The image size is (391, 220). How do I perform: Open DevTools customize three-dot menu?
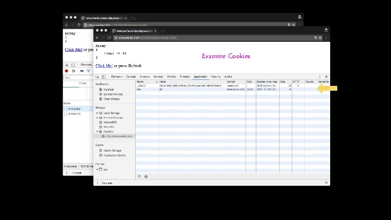(320, 77)
